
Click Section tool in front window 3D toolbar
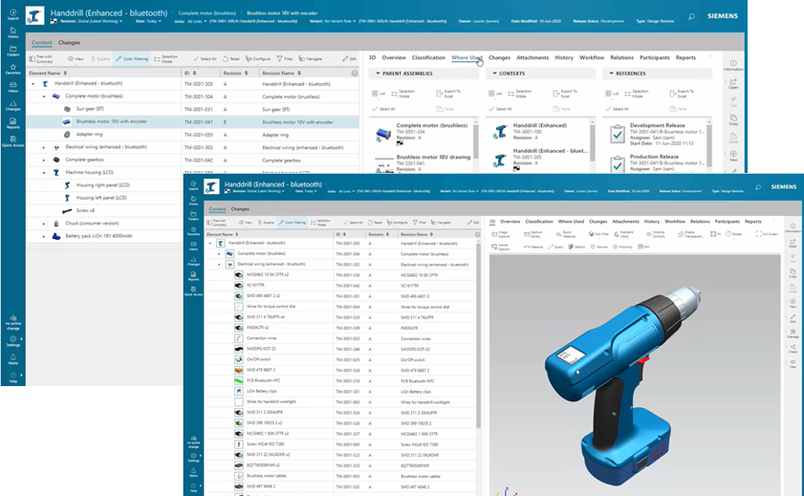(576, 247)
